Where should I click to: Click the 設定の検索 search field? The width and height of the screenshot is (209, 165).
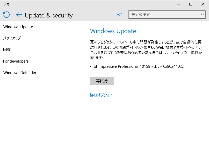coord(167,15)
